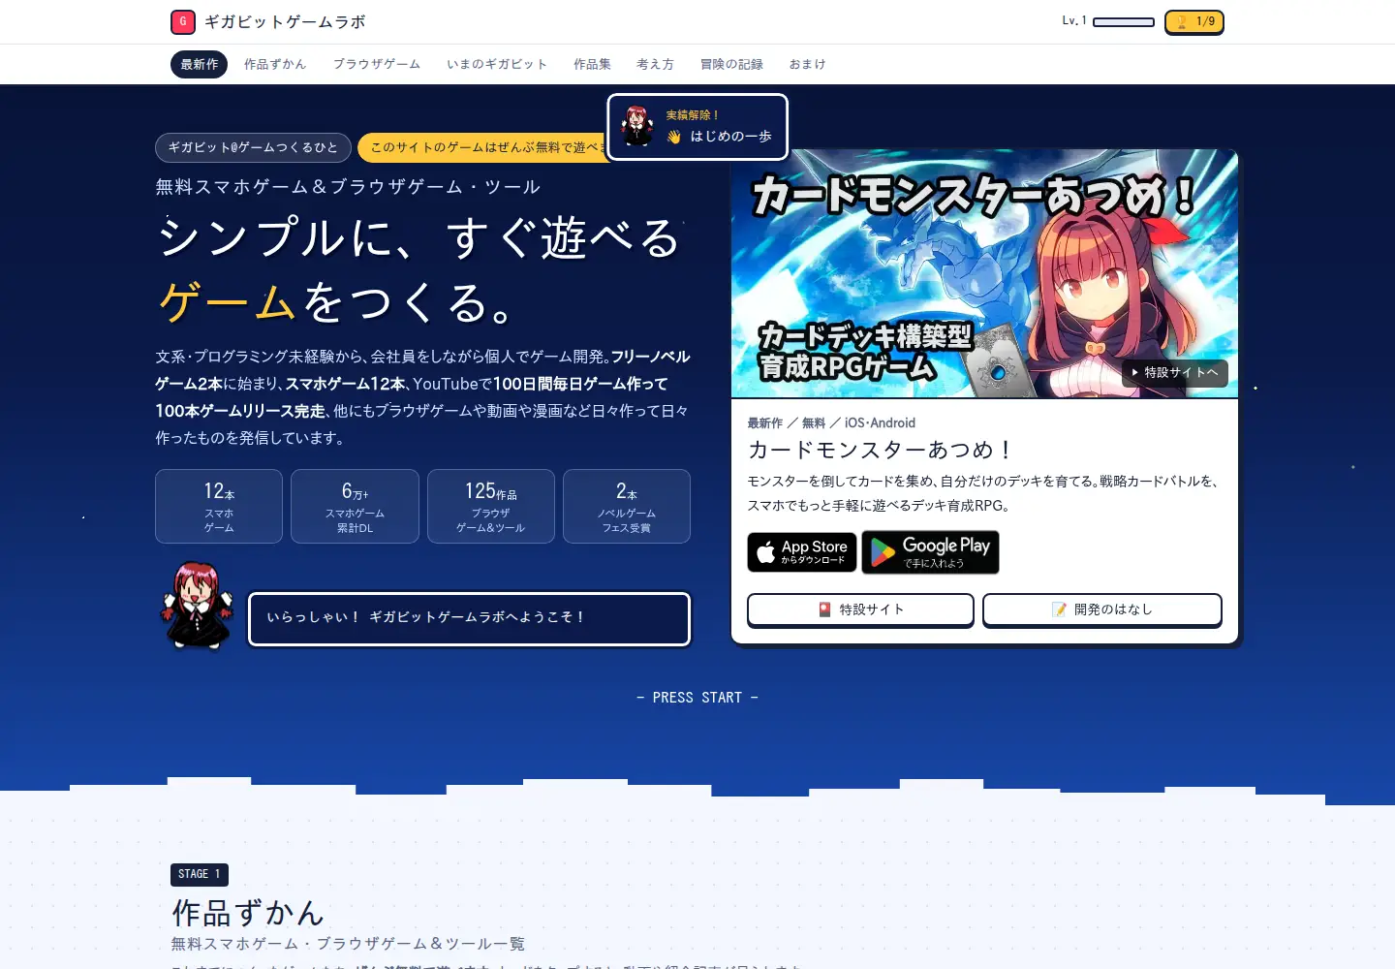Download from the App Store badge
Screen dimensions: 1395x969
[802, 552]
